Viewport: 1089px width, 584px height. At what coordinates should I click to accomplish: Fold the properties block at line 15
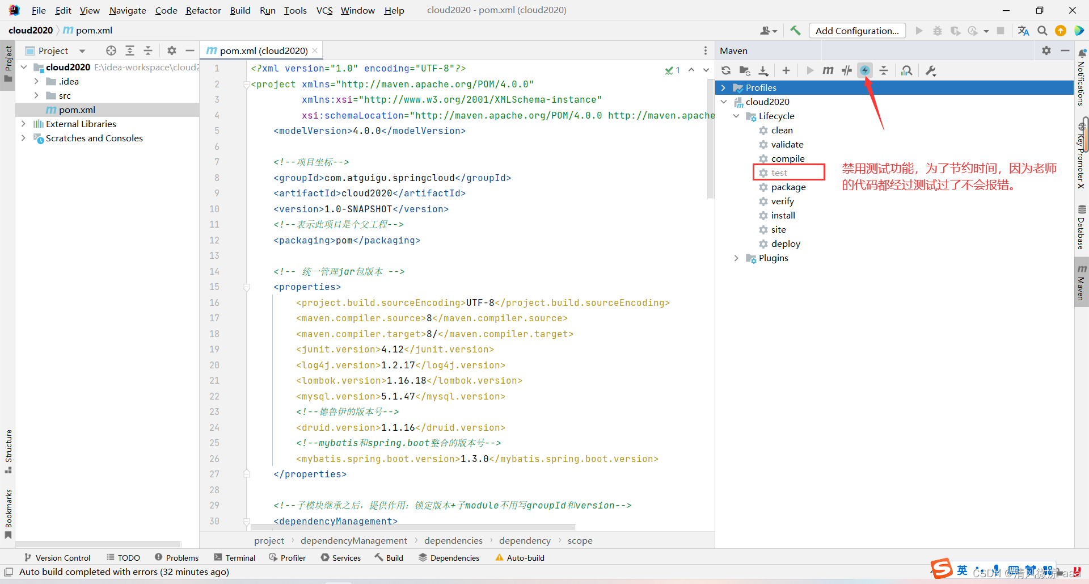[247, 287]
